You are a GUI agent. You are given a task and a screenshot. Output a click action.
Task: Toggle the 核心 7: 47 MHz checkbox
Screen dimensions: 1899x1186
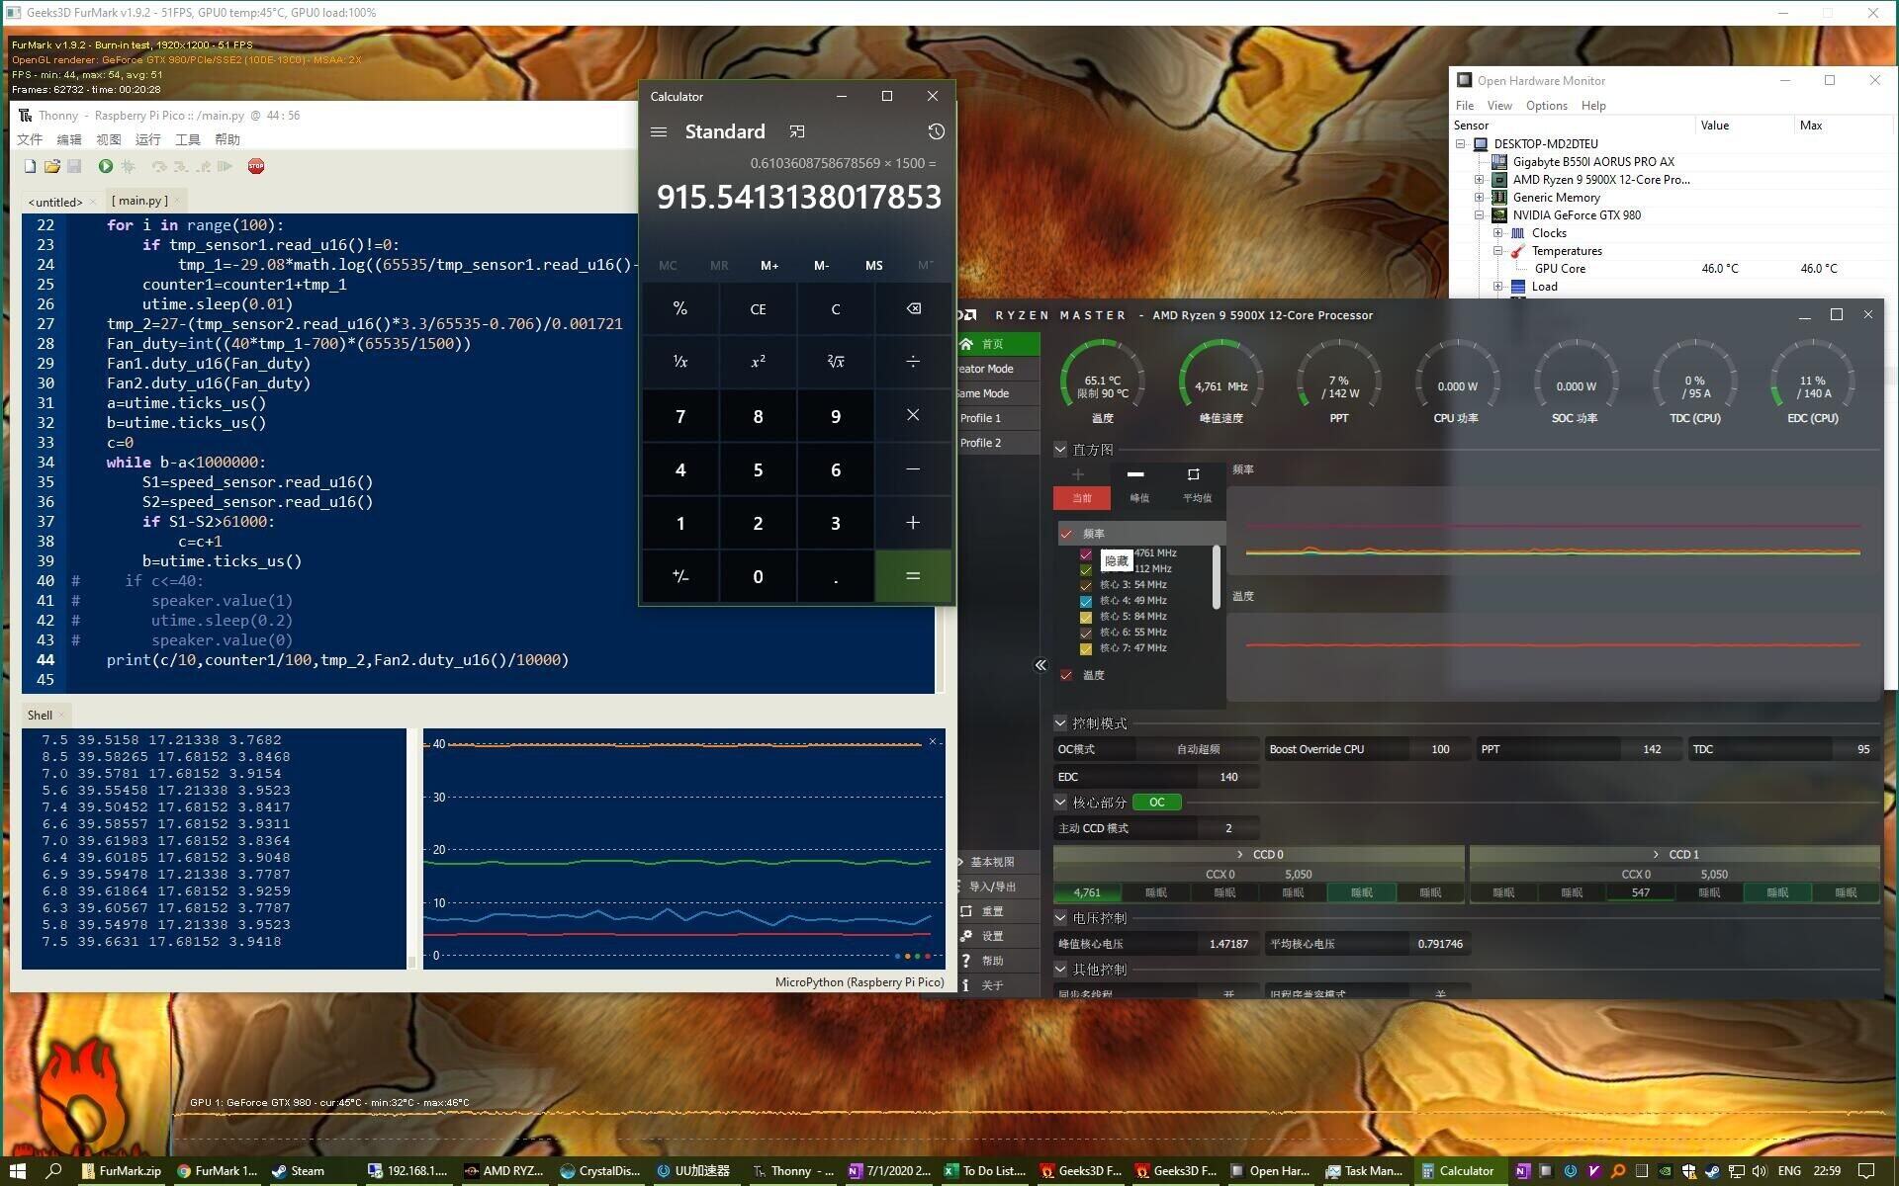coord(1086,648)
